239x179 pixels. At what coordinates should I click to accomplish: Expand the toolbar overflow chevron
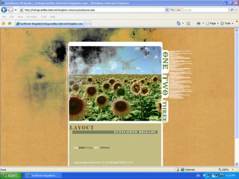click(237, 21)
